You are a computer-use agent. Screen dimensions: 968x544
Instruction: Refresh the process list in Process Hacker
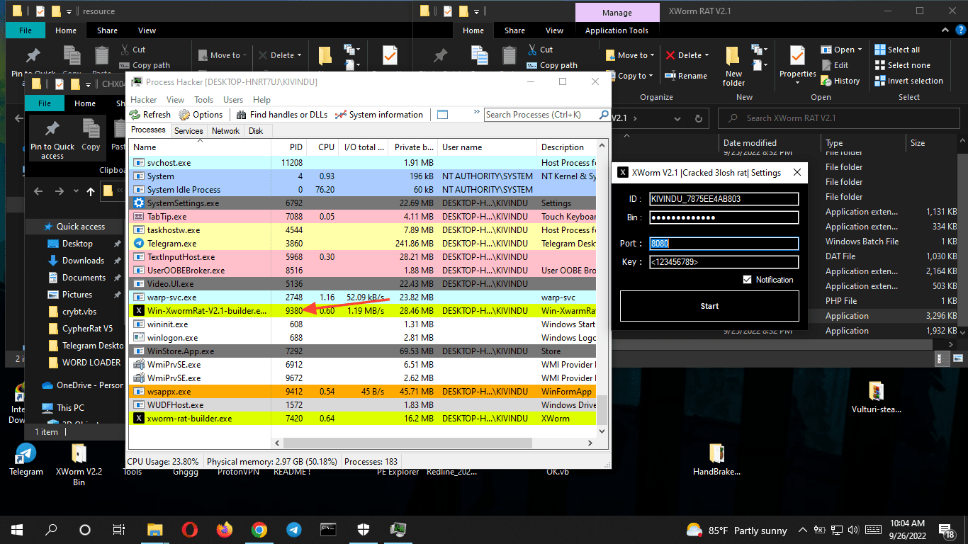coord(150,114)
